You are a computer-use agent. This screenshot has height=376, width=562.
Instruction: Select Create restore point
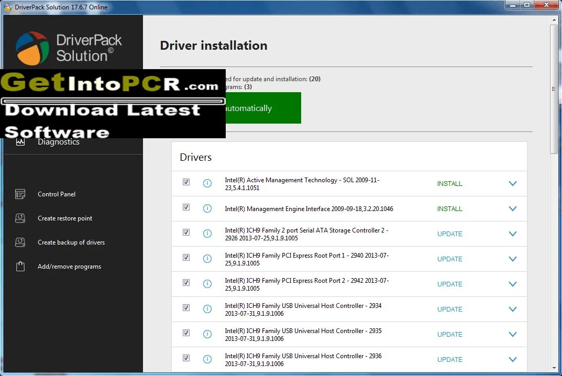coord(65,218)
